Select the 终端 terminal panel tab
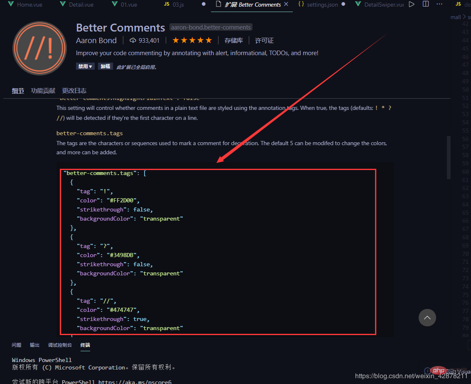Screen dimensions: 471x384 [85, 345]
